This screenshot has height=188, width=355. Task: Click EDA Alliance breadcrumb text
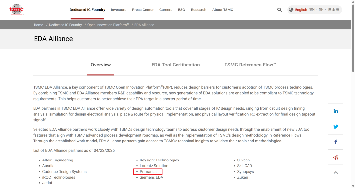click(x=144, y=25)
